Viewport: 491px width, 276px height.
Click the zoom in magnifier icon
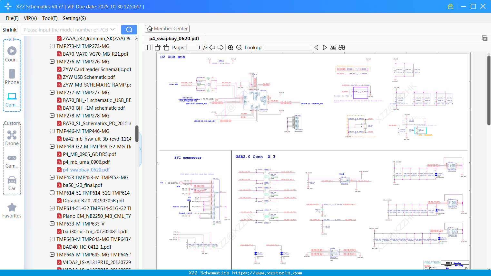click(x=231, y=48)
